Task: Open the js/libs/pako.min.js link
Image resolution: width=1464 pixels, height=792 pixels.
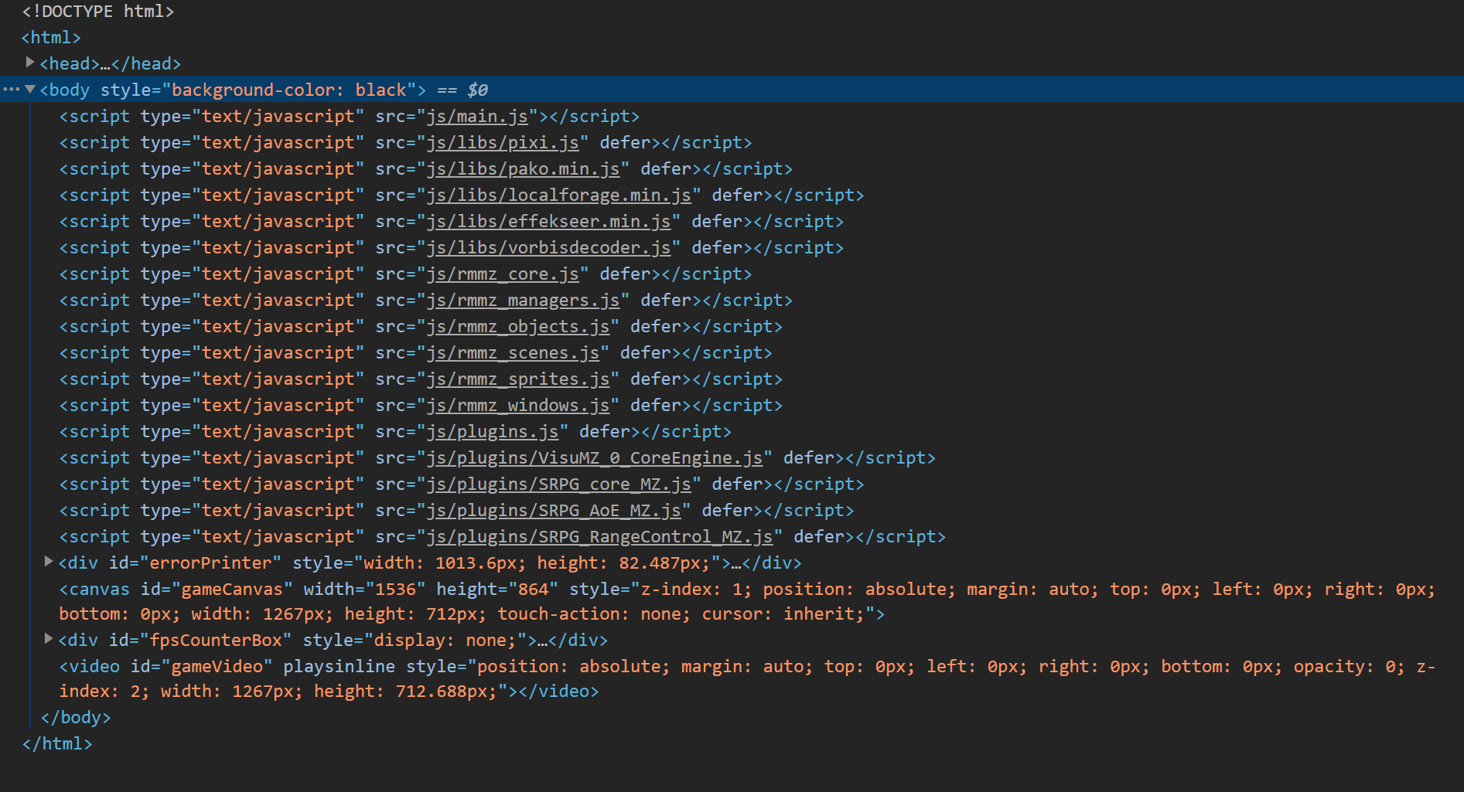Action: [524, 169]
